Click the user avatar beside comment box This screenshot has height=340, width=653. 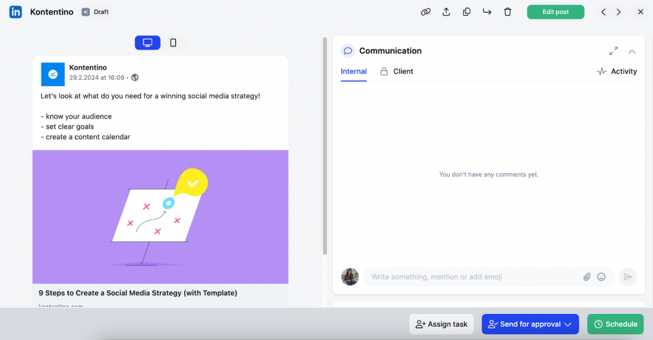click(x=350, y=277)
